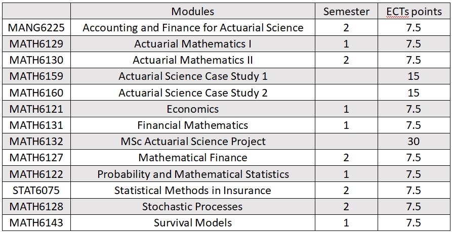The image size is (452, 232).
Task: Click the Survival Models cell
Action: pos(192,222)
